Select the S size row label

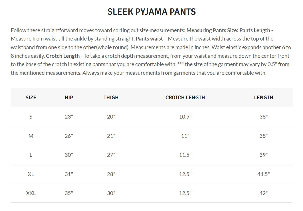31,117
